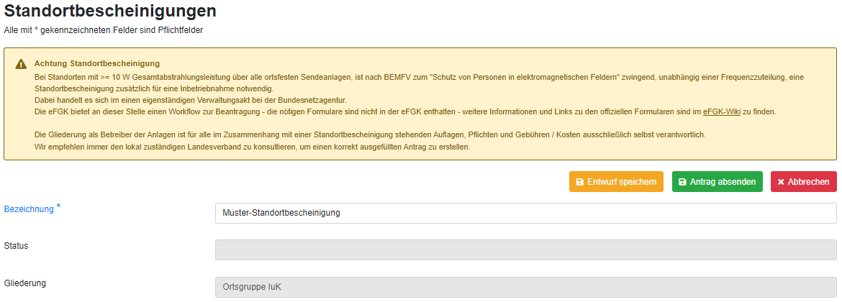Click the Landesverband recommendation sentence
This screenshot has height=302, width=842.
pyautogui.click(x=252, y=147)
